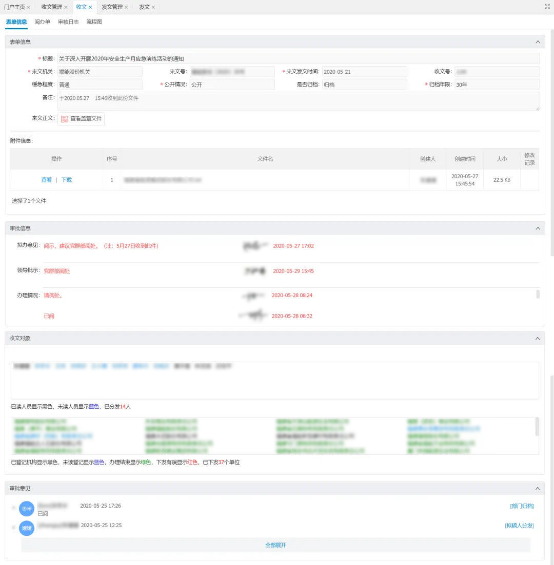Close the 发文 tab
Viewport: 554px width, 565px height.
point(153,7)
